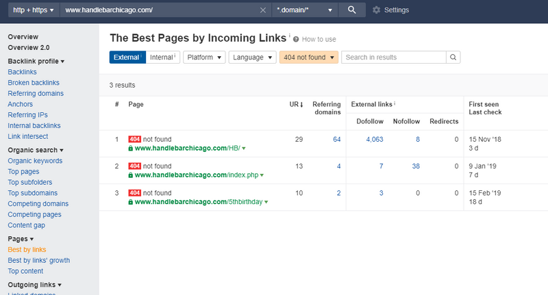Viewport: 548px width, 295px height.
Task: Click 8 nofollow links in row 1
Action: pyautogui.click(x=418, y=140)
